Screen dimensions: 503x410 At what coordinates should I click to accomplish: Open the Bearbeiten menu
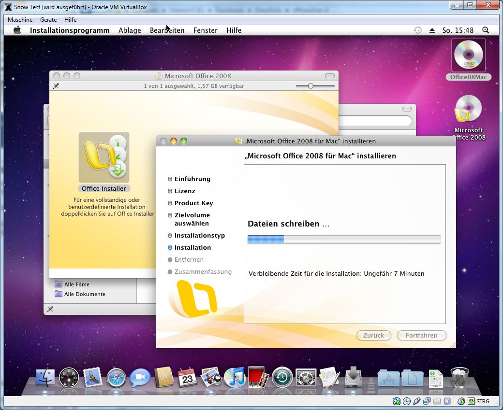coord(167,30)
